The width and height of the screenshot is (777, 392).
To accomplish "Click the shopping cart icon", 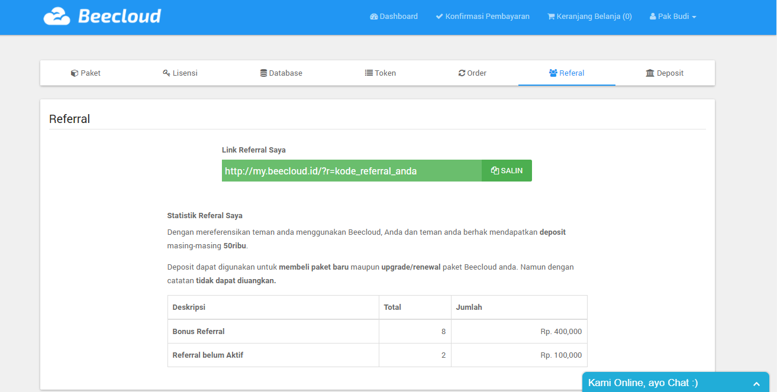I will coord(551,17).
